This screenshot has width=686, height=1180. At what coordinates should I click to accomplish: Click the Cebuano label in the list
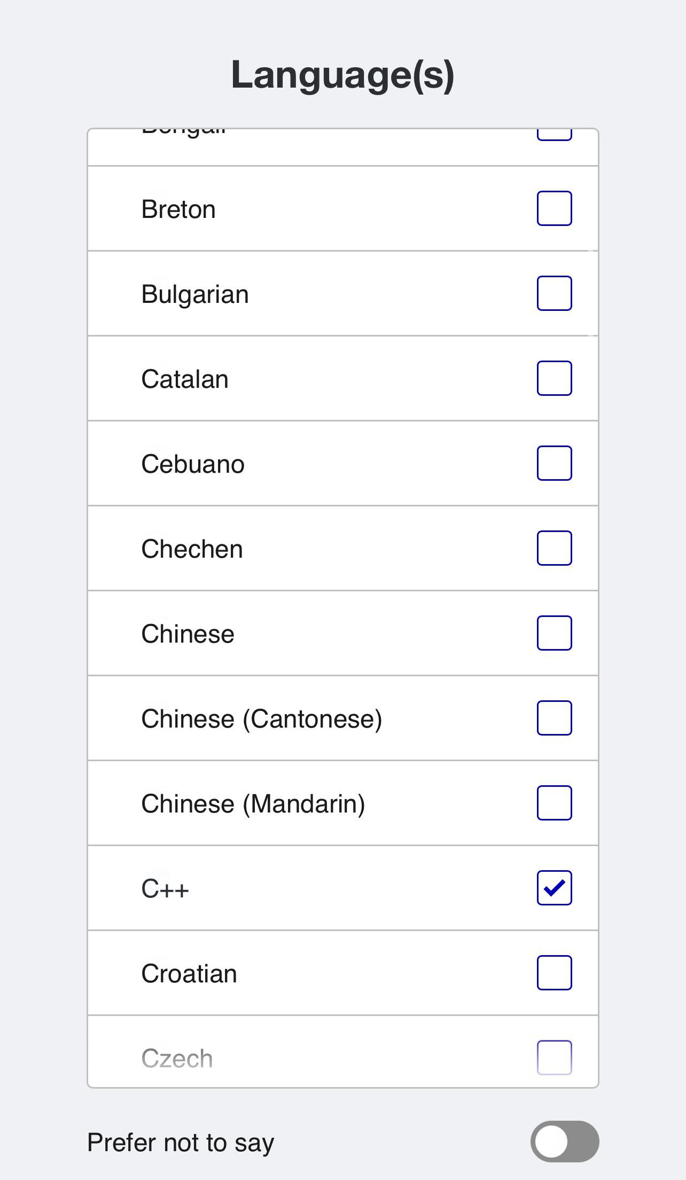pos(193,464)
